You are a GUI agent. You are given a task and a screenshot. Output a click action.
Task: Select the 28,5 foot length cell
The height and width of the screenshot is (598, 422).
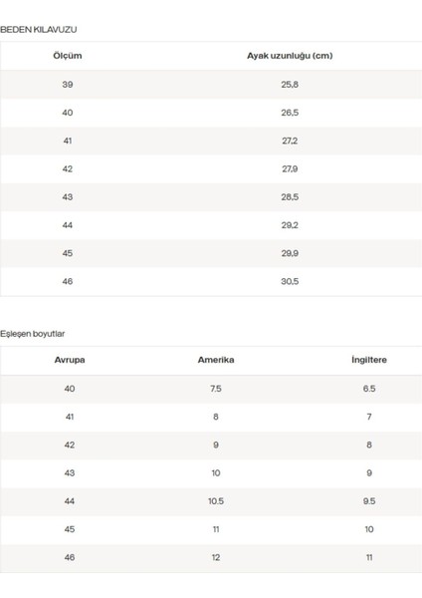pyautogui.click(x=290, y=197)
